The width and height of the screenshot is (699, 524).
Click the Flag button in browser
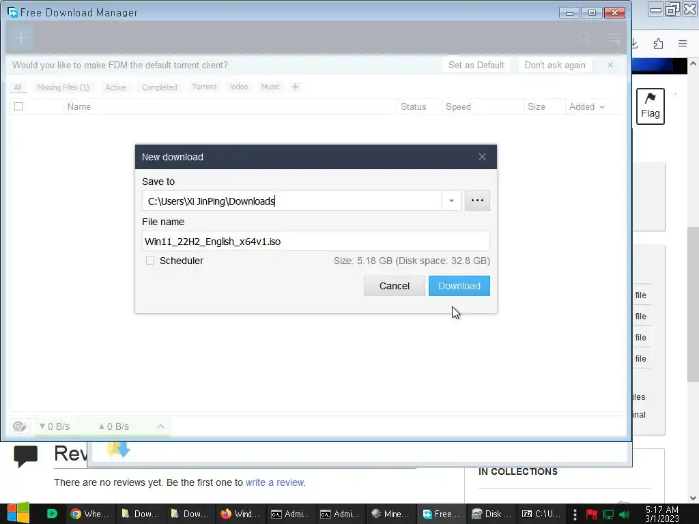coord(650,106)
